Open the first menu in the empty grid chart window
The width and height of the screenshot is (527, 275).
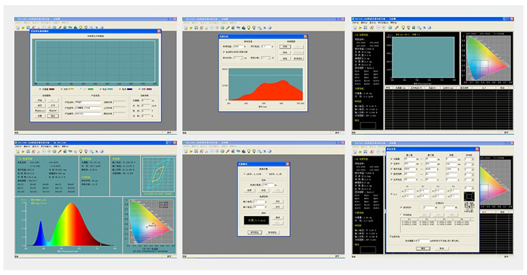coord(17,23)
